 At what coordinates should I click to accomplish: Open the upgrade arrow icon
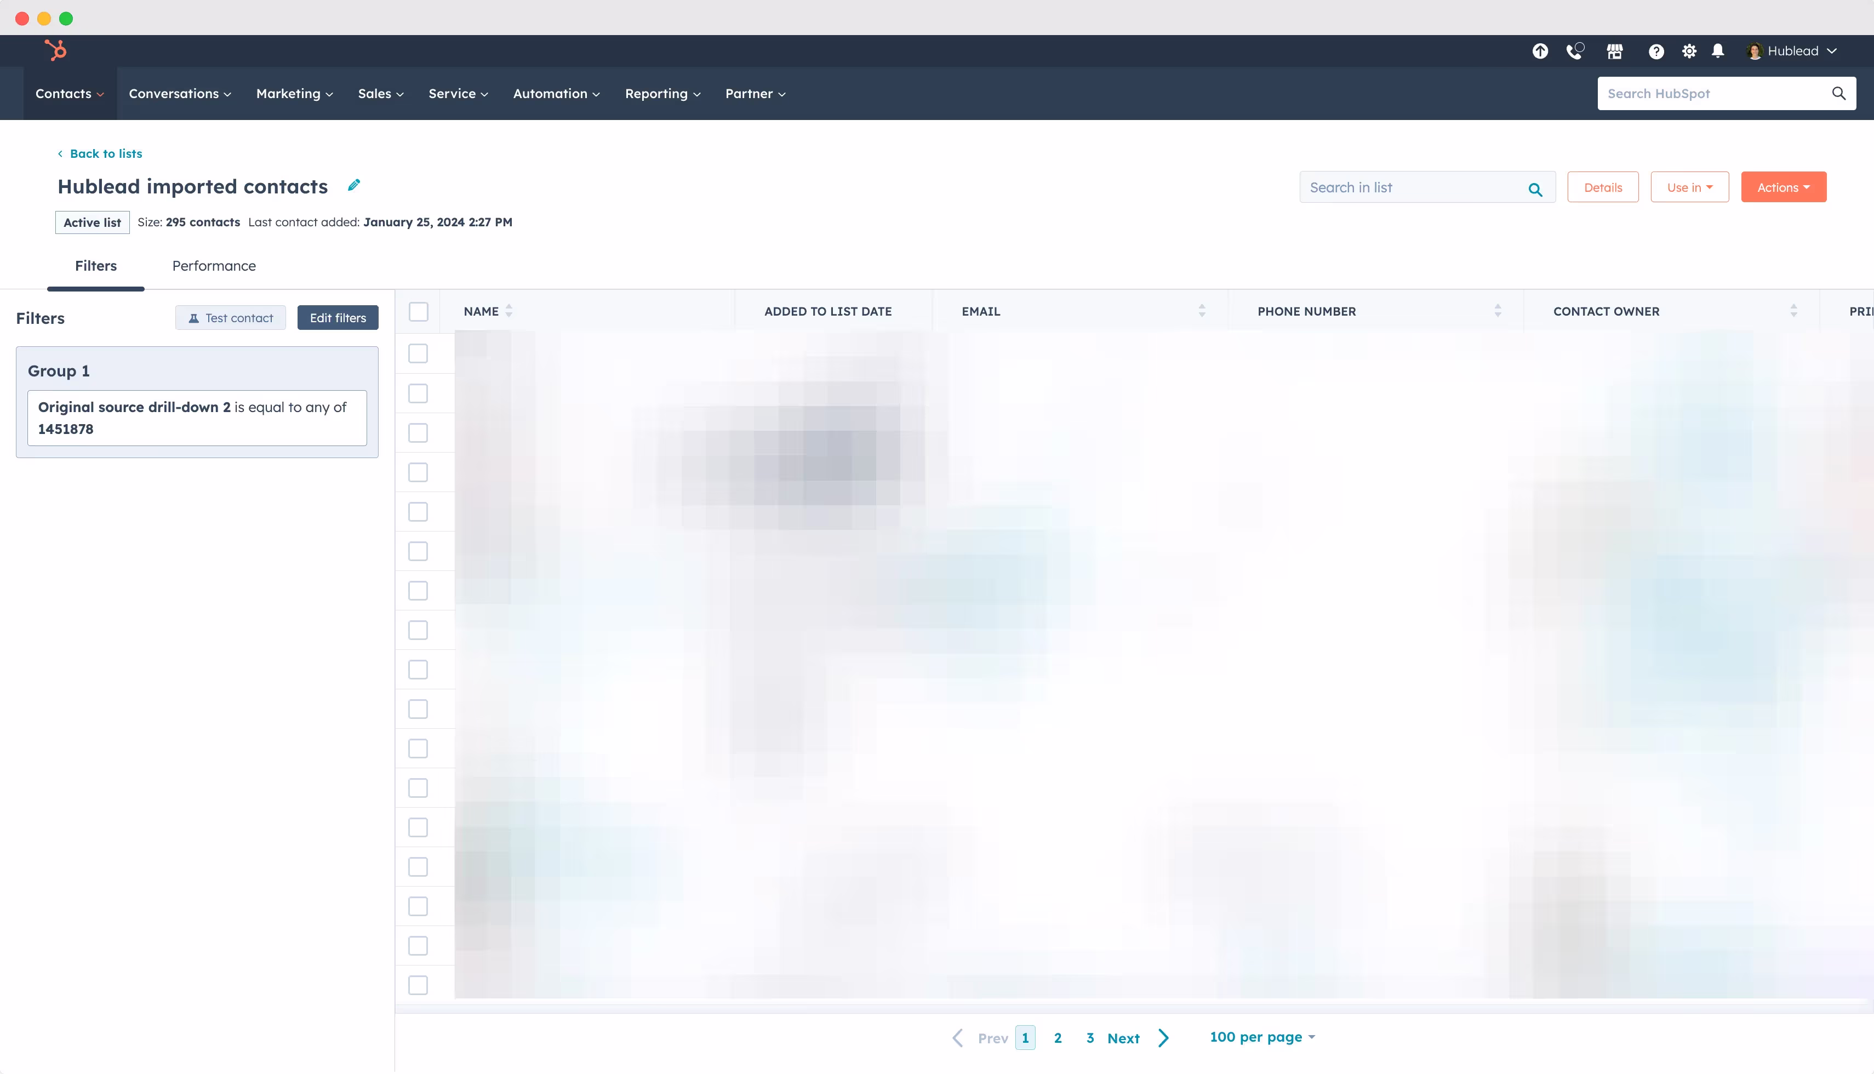click(1539, 51)
